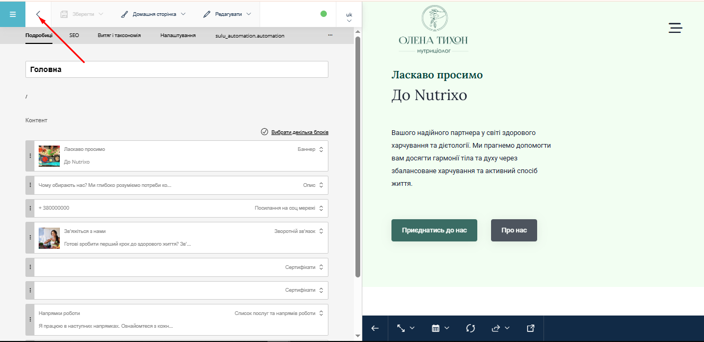Open the website's hamburger menu in preview
Image resolution: width=704 pixels, height=342 pixels.
click(675, 28)
